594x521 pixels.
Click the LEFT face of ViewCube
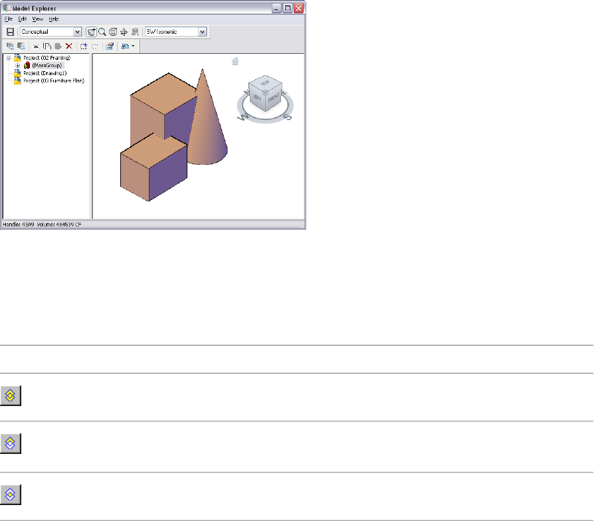coord(257,98)
